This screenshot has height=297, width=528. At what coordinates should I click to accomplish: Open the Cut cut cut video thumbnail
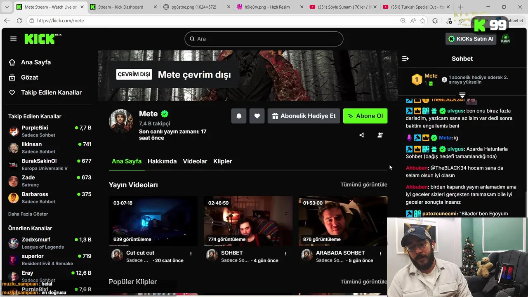click(153, 221)
